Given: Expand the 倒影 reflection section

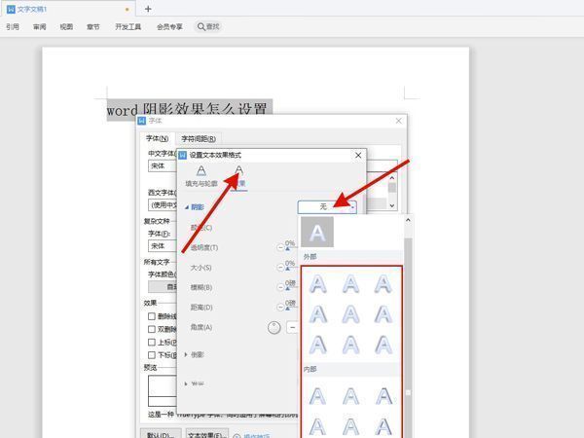Looking at the screenshot, I should tap(186, 354).
